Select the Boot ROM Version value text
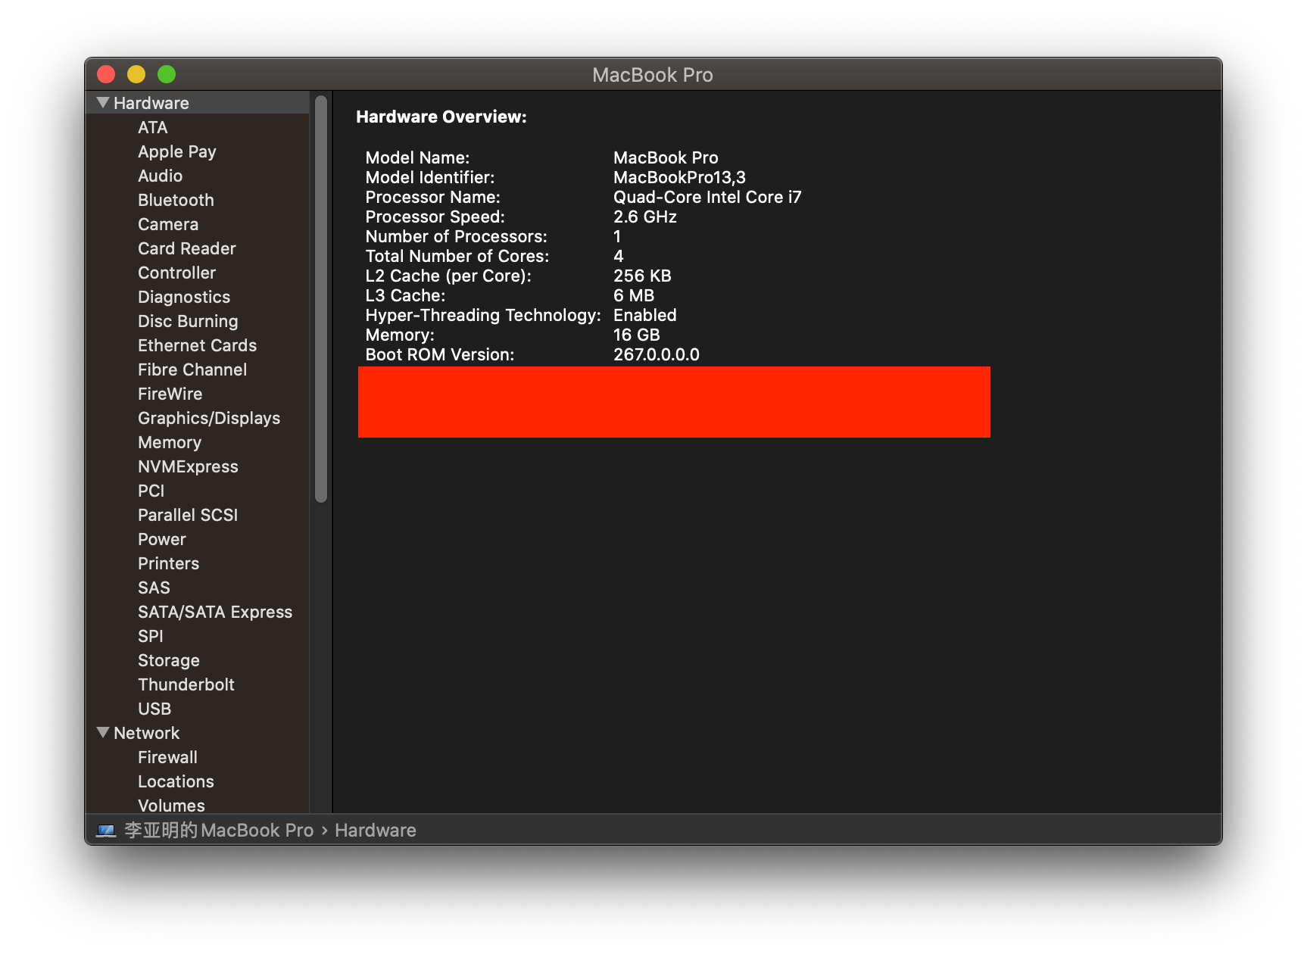The image size is (1307, 957). (x=656, y=354)
